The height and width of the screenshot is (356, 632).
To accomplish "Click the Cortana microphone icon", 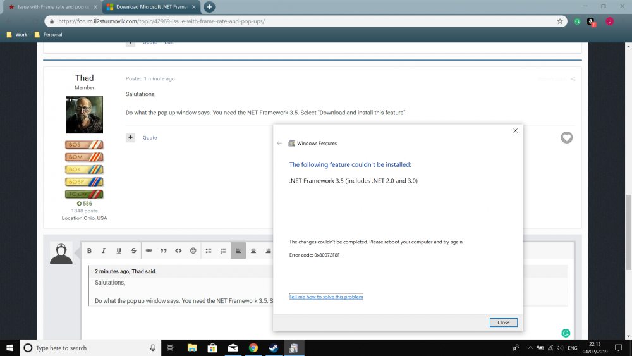I will (153, 348).
